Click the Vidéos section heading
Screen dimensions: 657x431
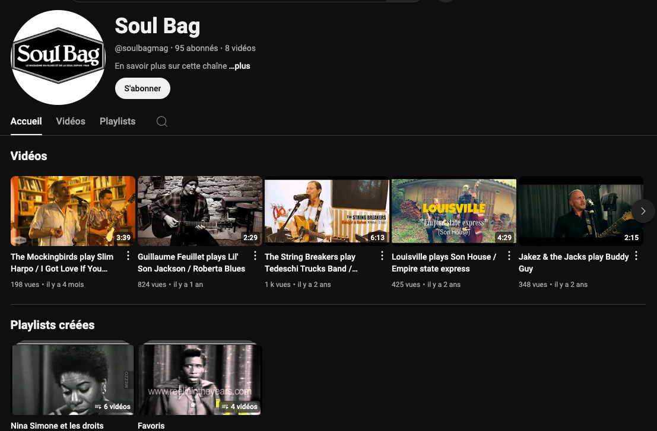[x=28, y=156]
